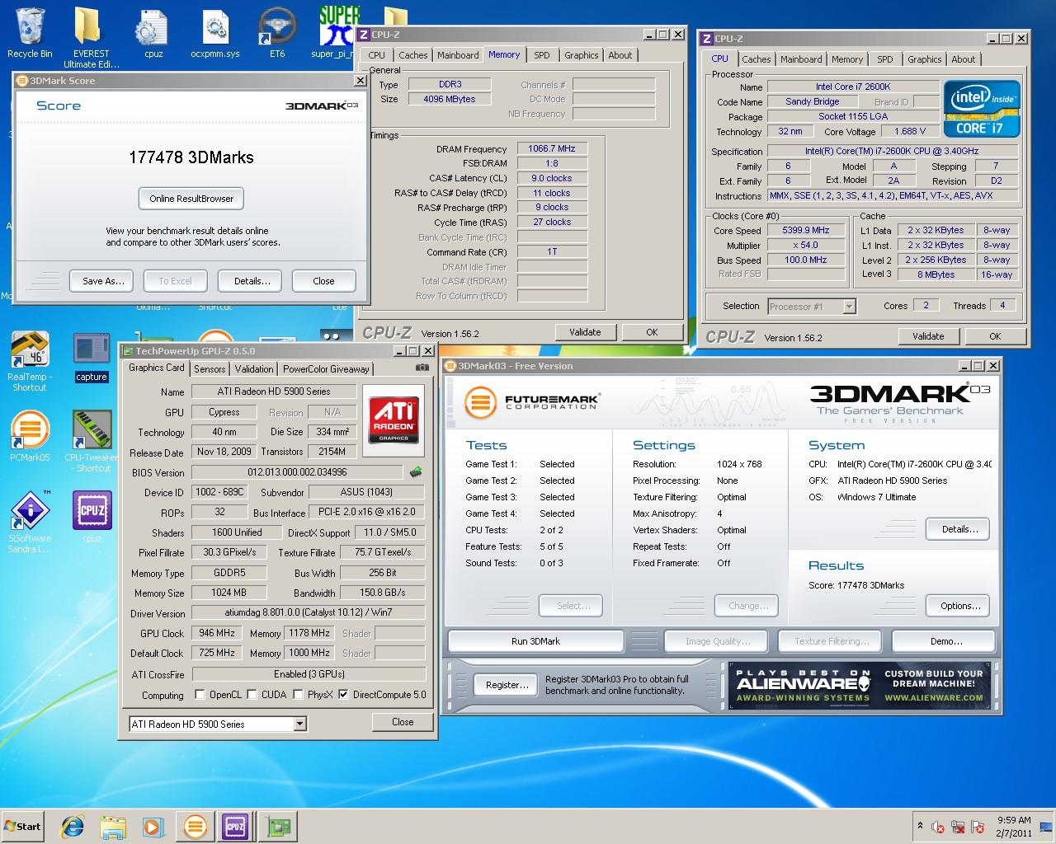The width and height of the screenshot is (1056, 844).
Task: Click the Options... button in 3DMark03
Action: tap(958, 606)
